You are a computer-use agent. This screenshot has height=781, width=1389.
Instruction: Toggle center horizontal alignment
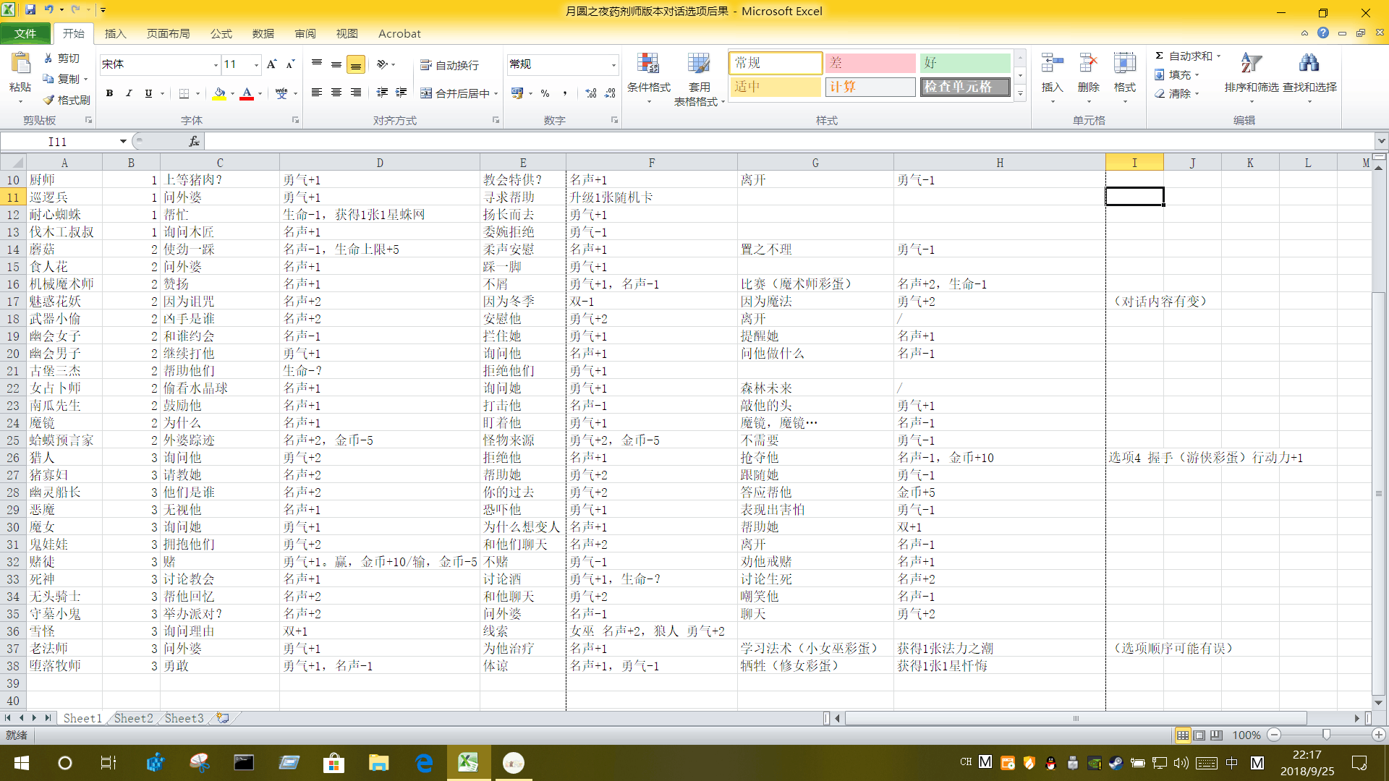336,93
